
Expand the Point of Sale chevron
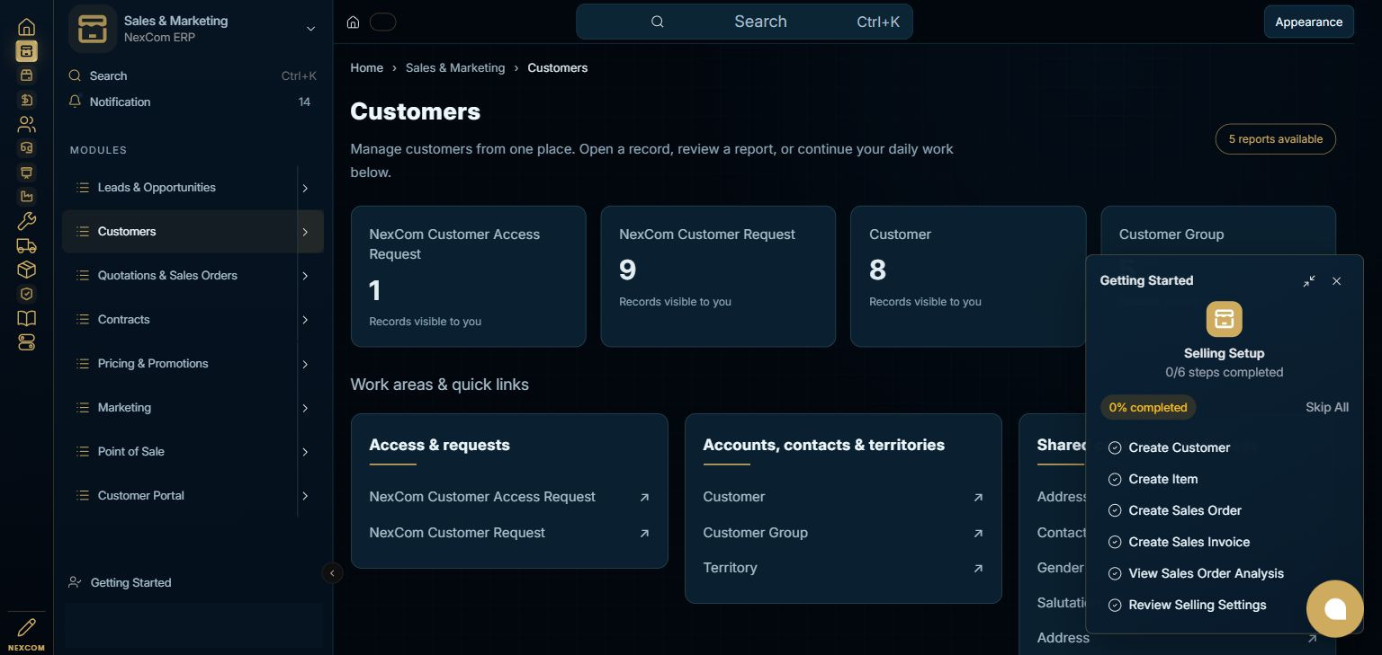pos(305,452)
